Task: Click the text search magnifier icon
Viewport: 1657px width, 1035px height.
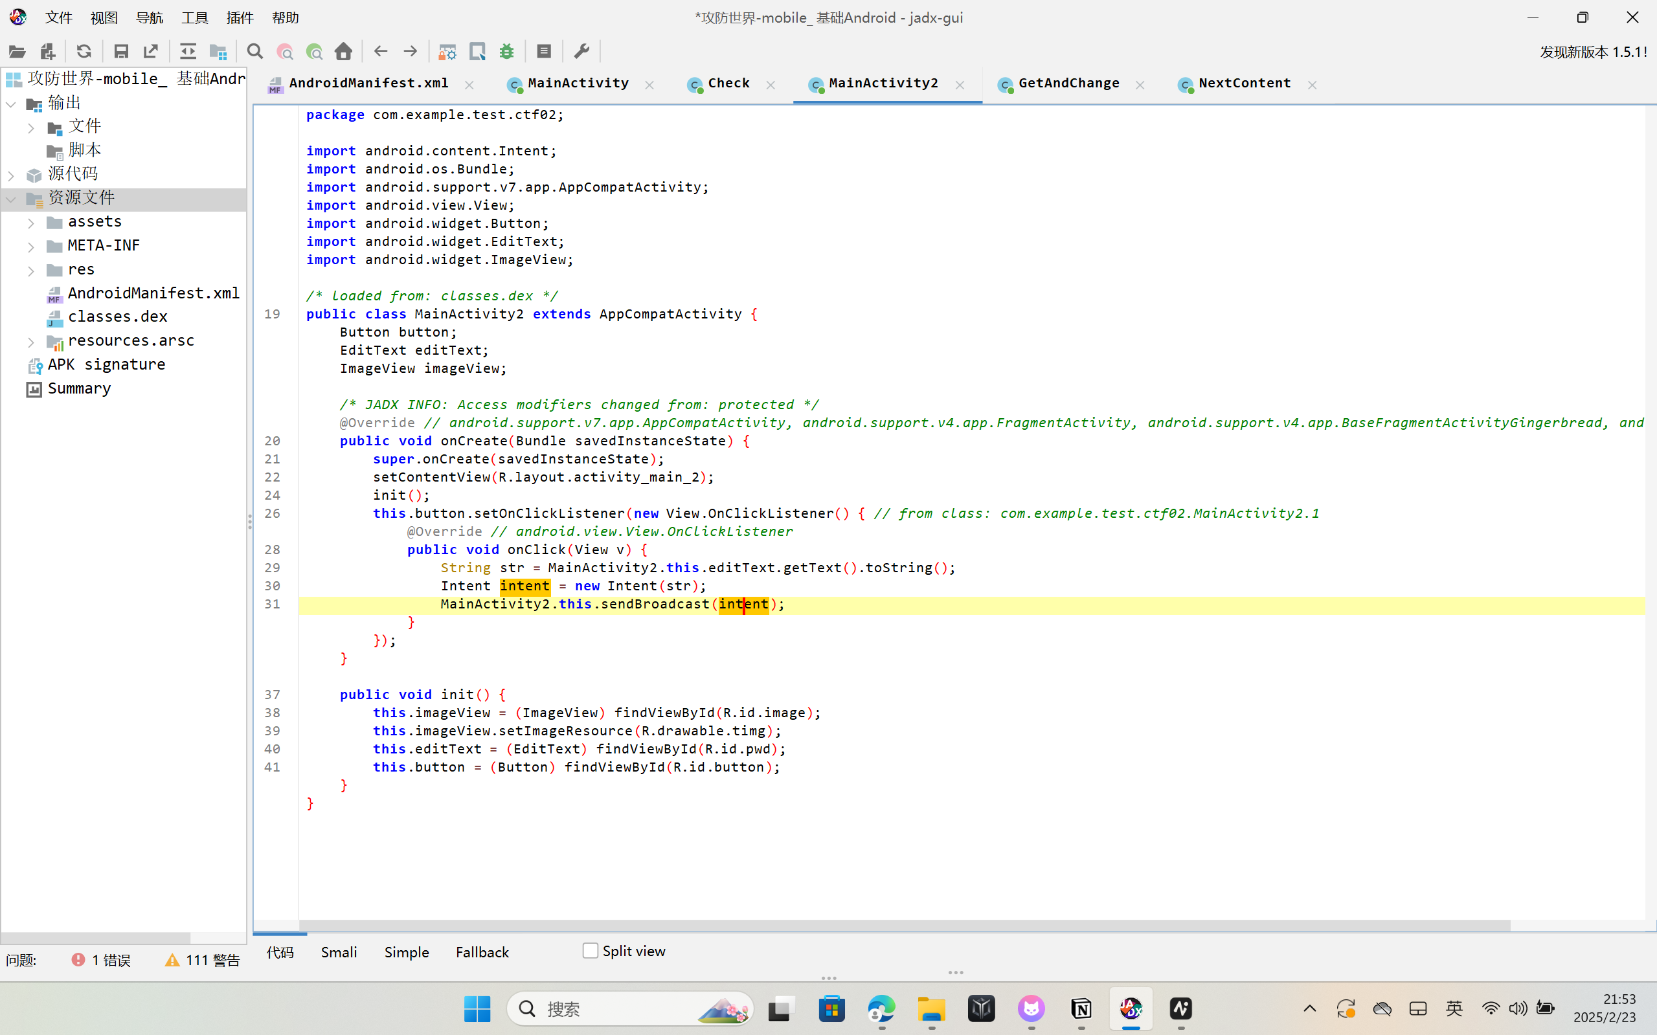Action: pyautogui.click(x=254, y=51)
